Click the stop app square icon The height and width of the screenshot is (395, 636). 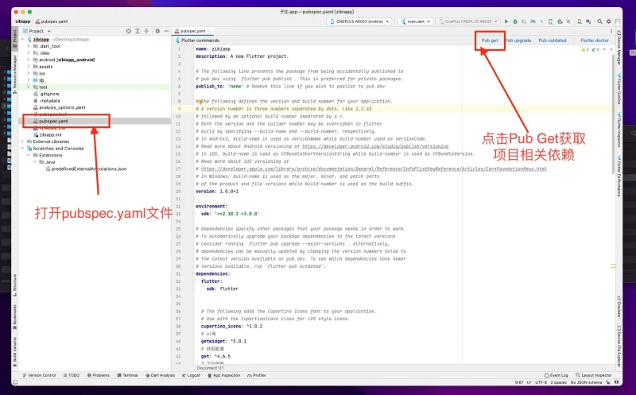click(x=568, y=21)
